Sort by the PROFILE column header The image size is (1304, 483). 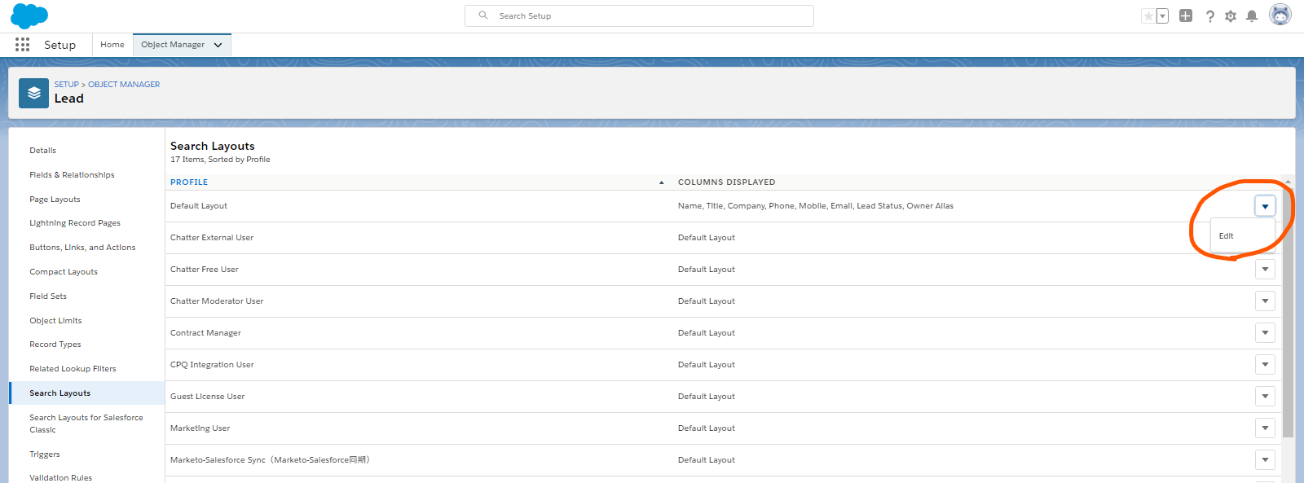[x=189, y=182]
